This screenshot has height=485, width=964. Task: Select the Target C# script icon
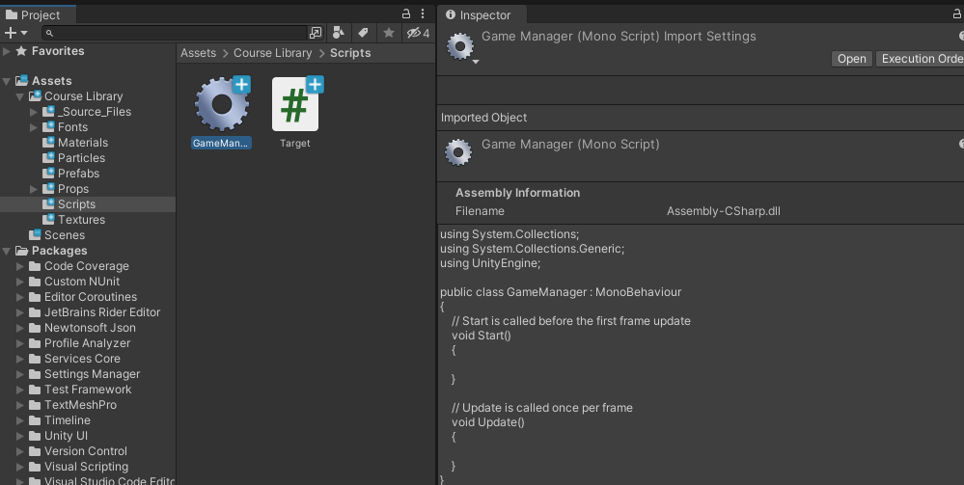295,104
